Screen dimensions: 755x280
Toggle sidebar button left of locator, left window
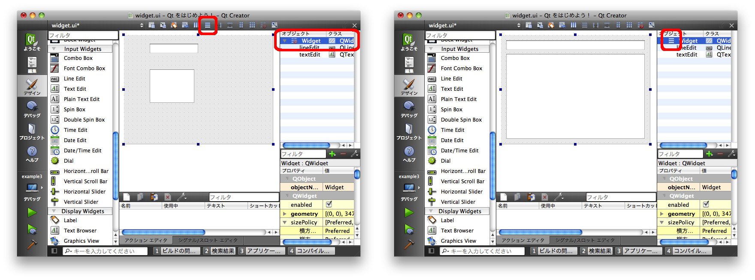(x=54, y=251)
